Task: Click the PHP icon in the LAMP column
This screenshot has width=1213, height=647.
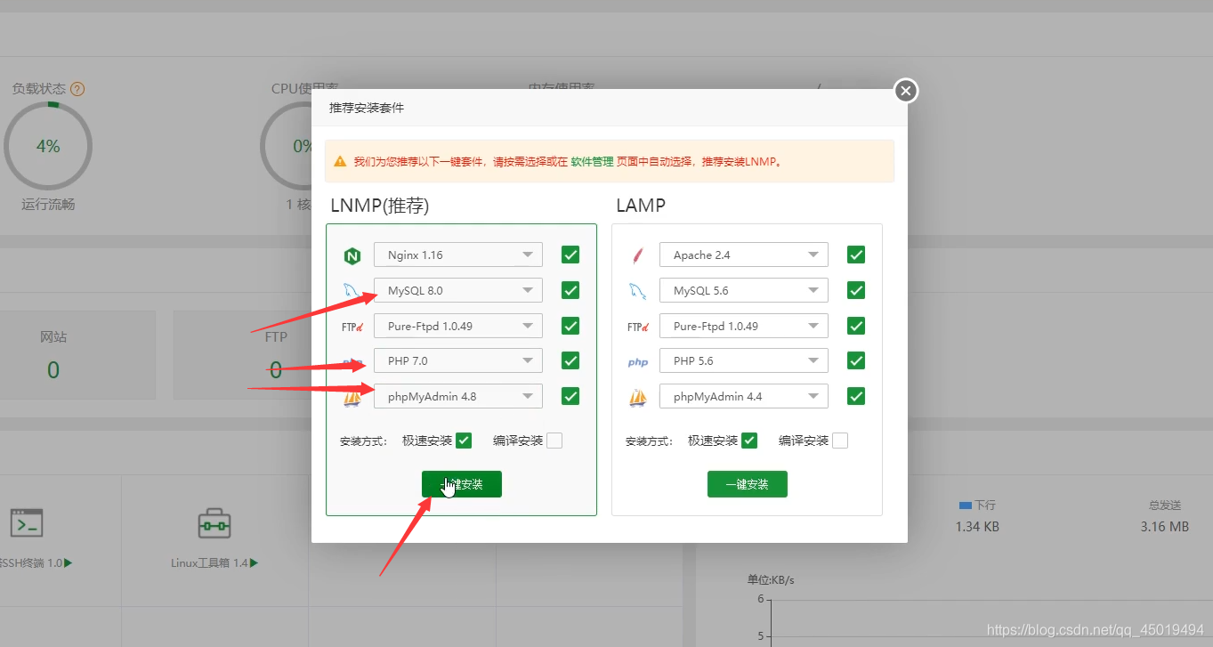Action: pyautogui.click(x=637, y=361)
